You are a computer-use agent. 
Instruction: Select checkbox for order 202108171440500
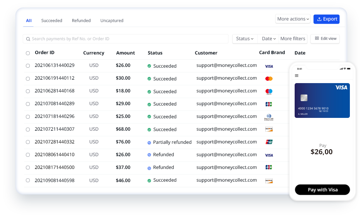tap(28, 167)
